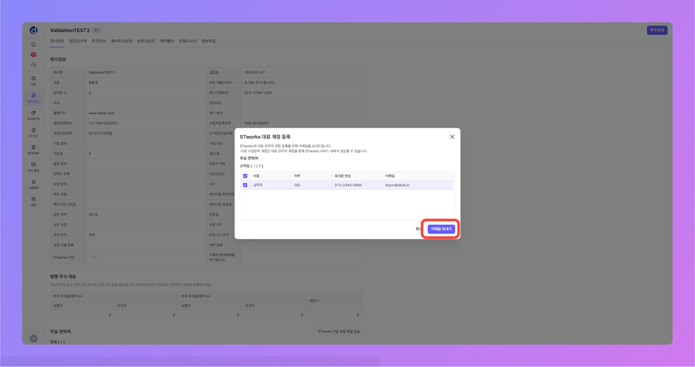The height and width of the screenshot is (367, 695).
Task: Open the 조합 sidebar section
Action: (33, 81)
